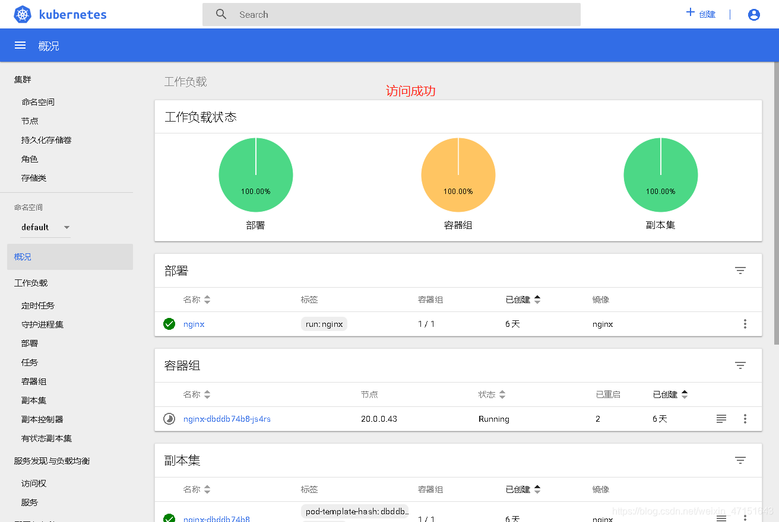Click the 创建 button
779x522 pixels.
pyautogui.click(x=701, y=14)
